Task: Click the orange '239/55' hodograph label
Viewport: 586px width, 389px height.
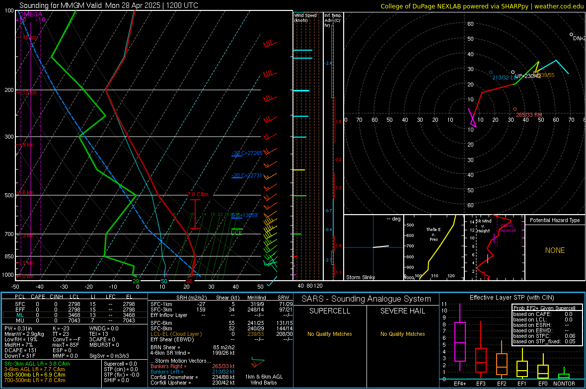Action: (545, 75)
